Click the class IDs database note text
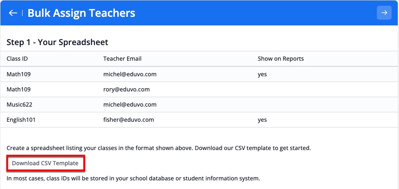The height and width of the screenshot is (189, 399). point(133,178)
